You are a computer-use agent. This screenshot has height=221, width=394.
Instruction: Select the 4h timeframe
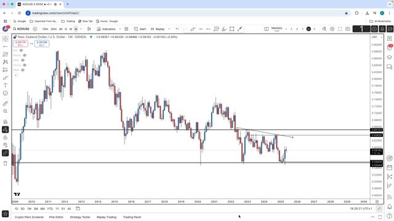click(60, 29)
